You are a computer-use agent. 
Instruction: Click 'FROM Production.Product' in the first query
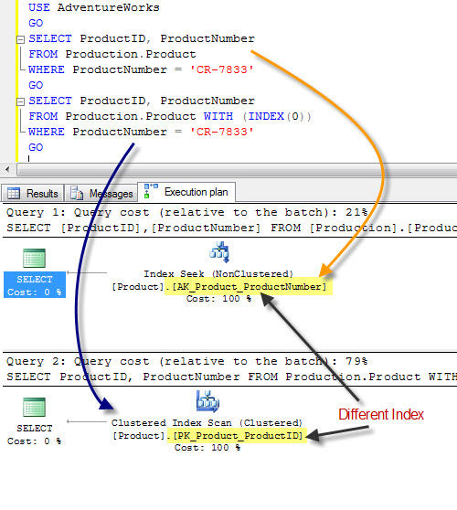tap(112, 54)
